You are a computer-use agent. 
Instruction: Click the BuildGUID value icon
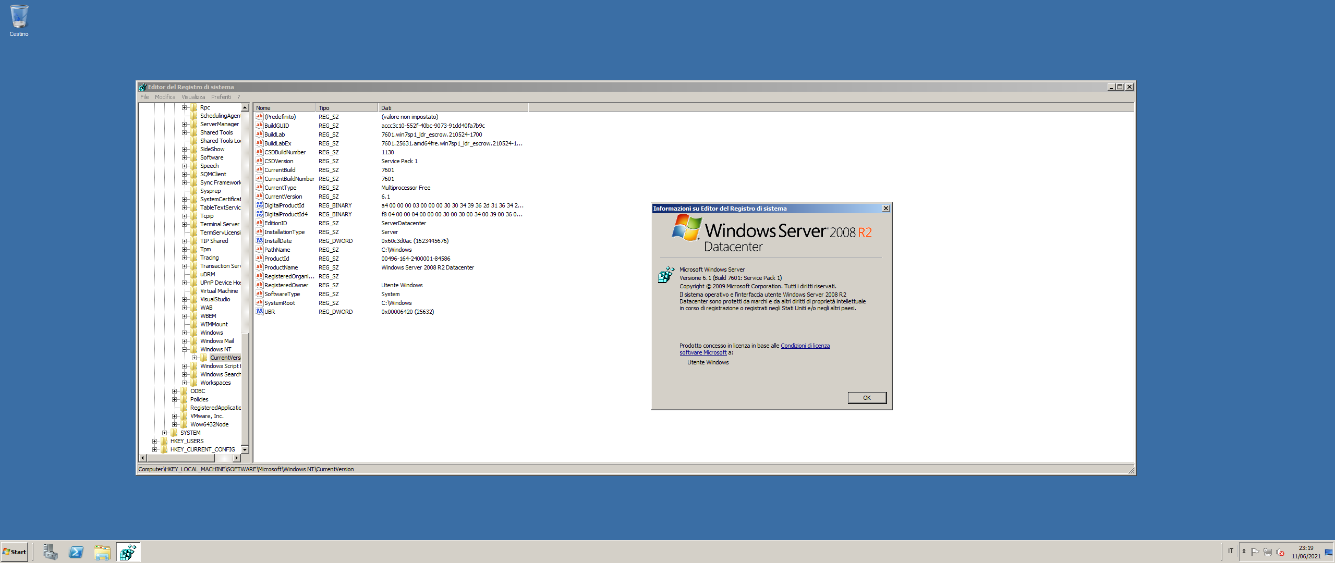coord(259,126)
